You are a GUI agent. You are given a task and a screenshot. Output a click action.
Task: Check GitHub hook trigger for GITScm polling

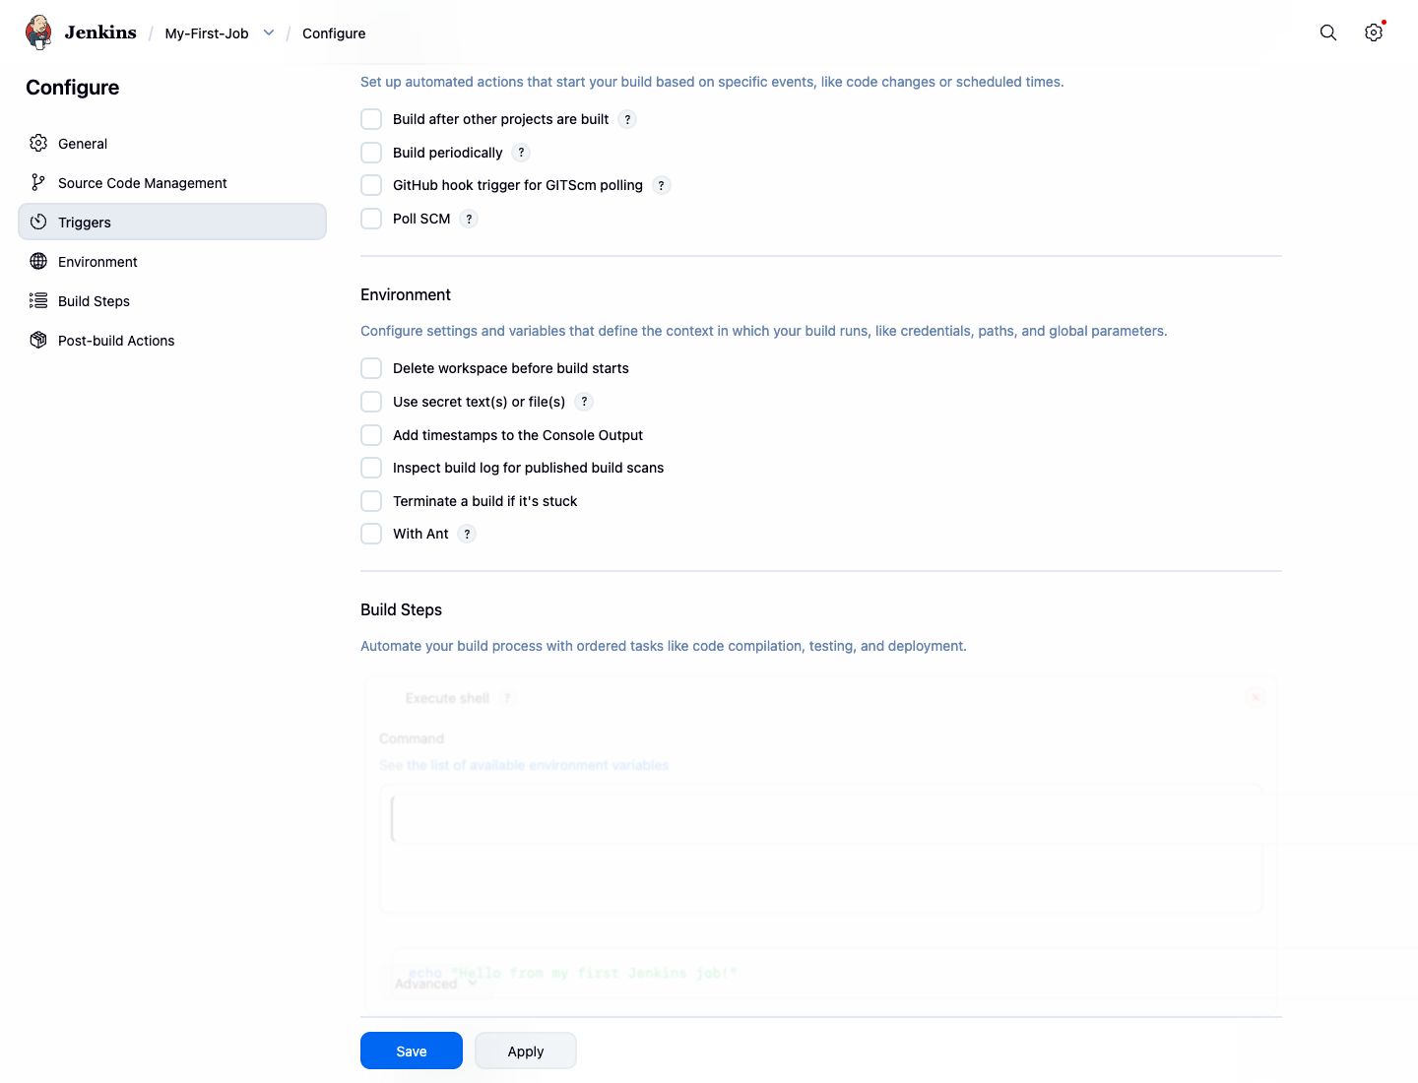coord(371,185)
